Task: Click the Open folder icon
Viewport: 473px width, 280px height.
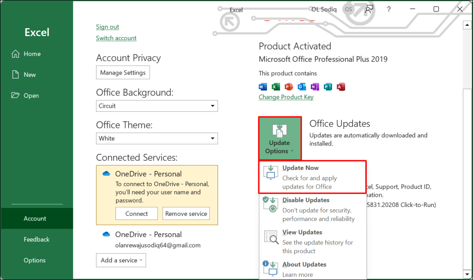Action: tap(15, 96)
